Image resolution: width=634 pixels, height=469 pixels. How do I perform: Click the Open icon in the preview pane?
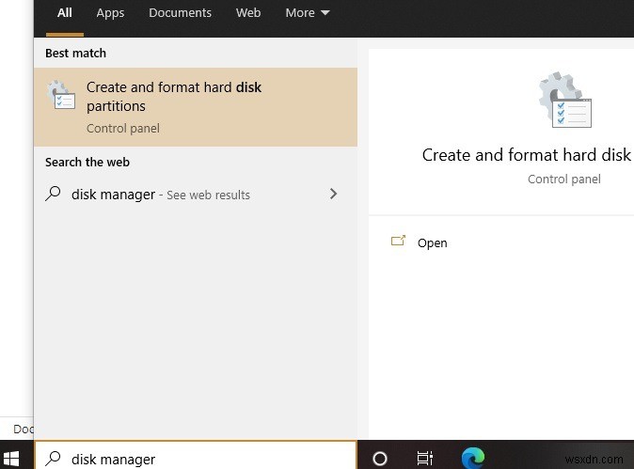click(x=398, y=242)
